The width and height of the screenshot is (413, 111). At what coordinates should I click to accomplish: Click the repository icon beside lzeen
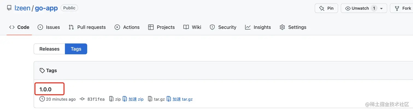point(9,8)
